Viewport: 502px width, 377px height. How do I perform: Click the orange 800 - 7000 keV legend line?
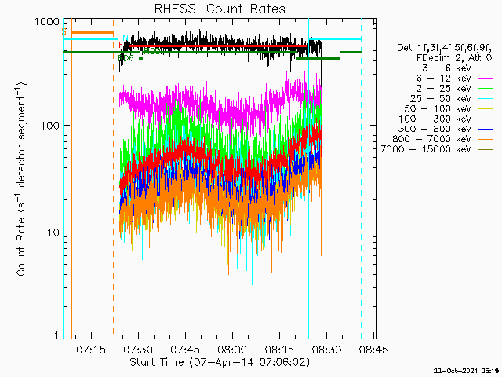coord(486,139)
